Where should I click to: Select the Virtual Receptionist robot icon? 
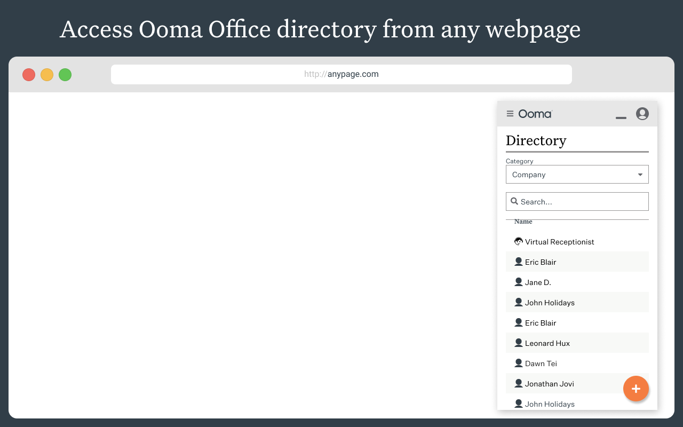[518, 241]
